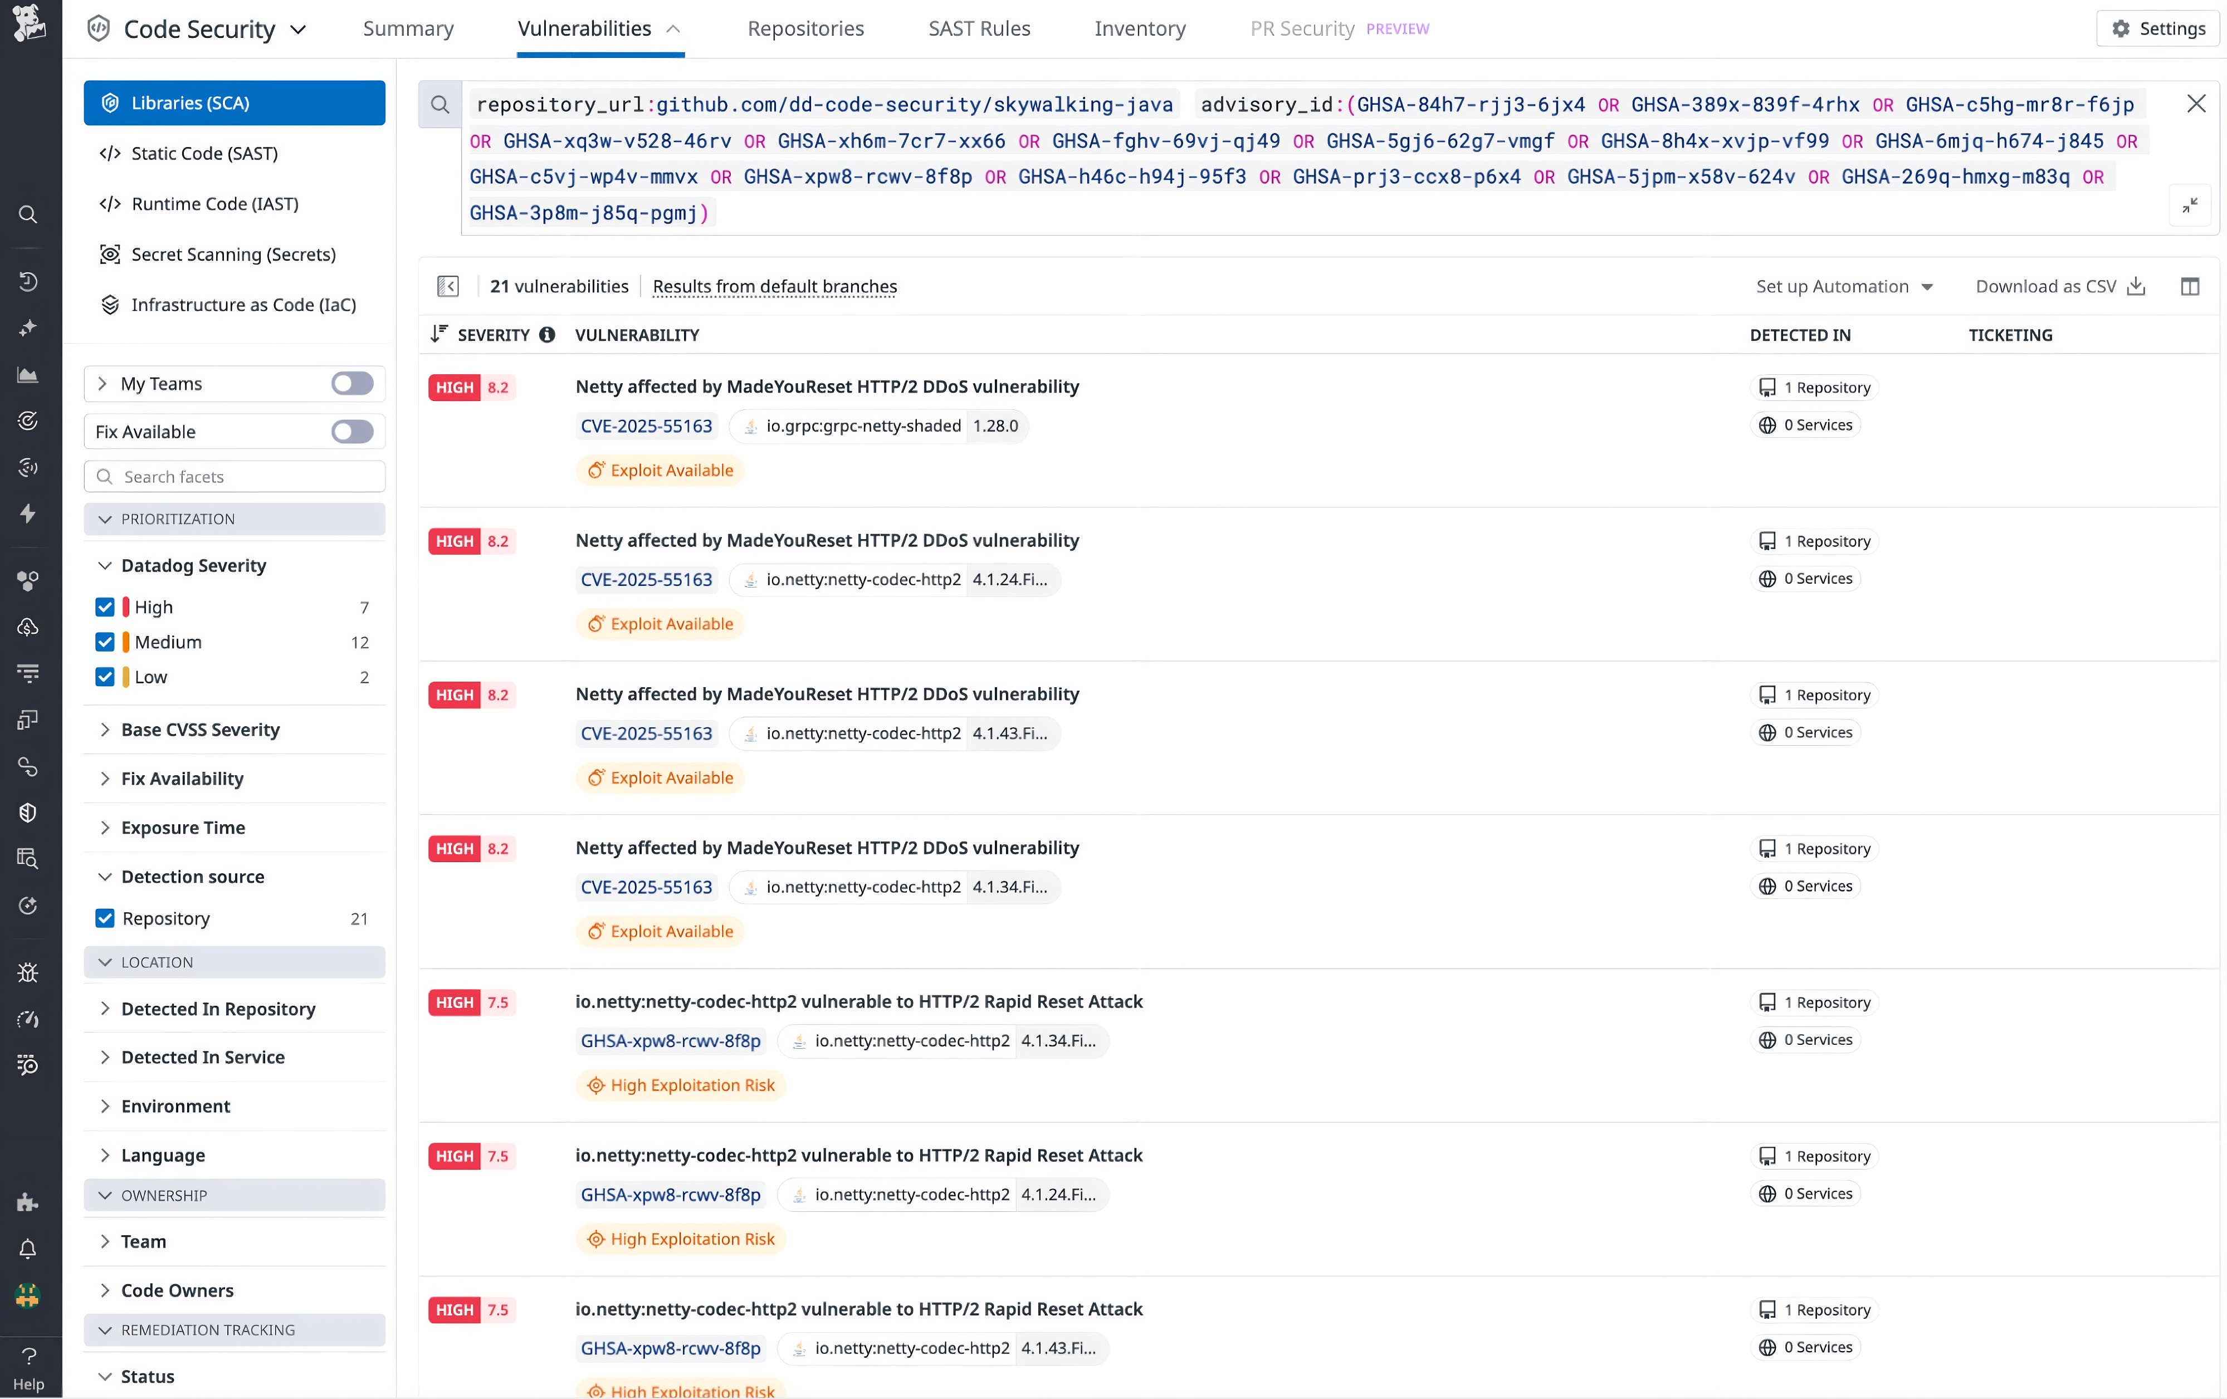The height and width of the screenshot is (1399, 2227).
Task: Open the notifications bell icon
Action: click(28, 1248)
